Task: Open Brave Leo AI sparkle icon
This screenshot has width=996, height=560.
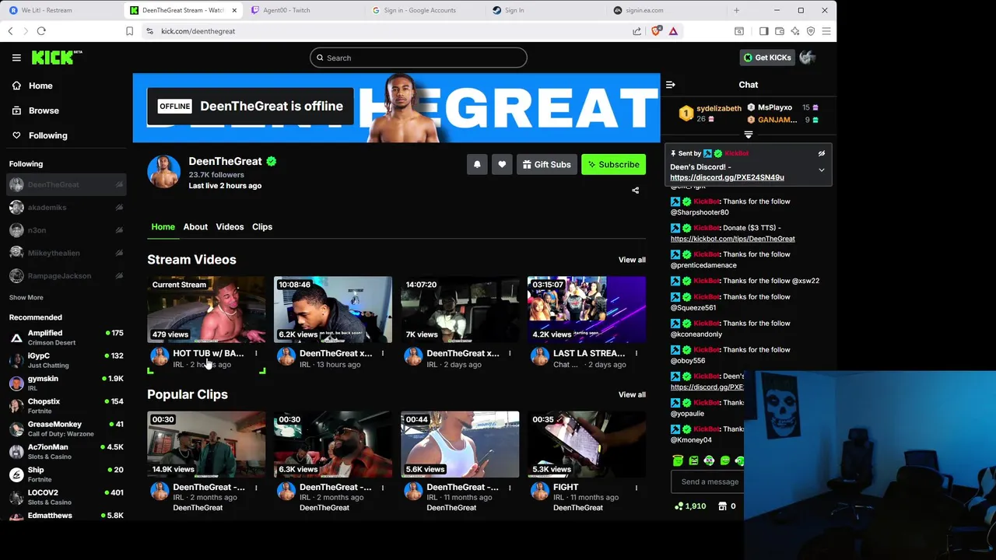Action: (794, 31)
